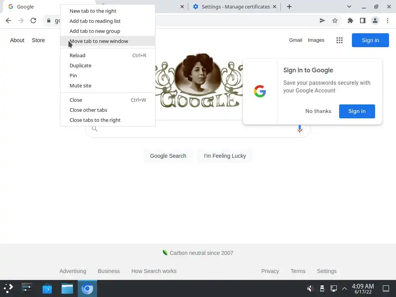Image resolution: width=396 pixels, height=297 pixels.
Task: Open the removable devices tray icon
Action: (322, 288)
